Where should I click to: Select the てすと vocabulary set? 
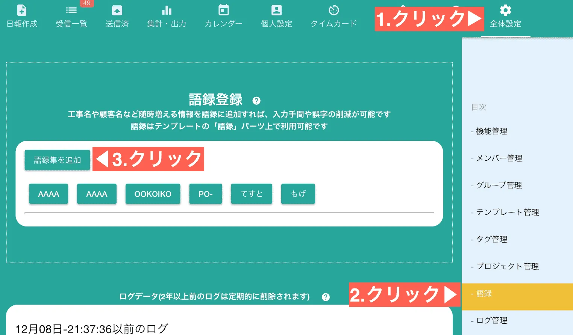pyautogui.click(x=251, y=194)
